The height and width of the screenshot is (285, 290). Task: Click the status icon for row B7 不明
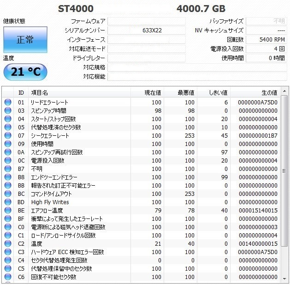pyautogui.click(x=8, y=169)
